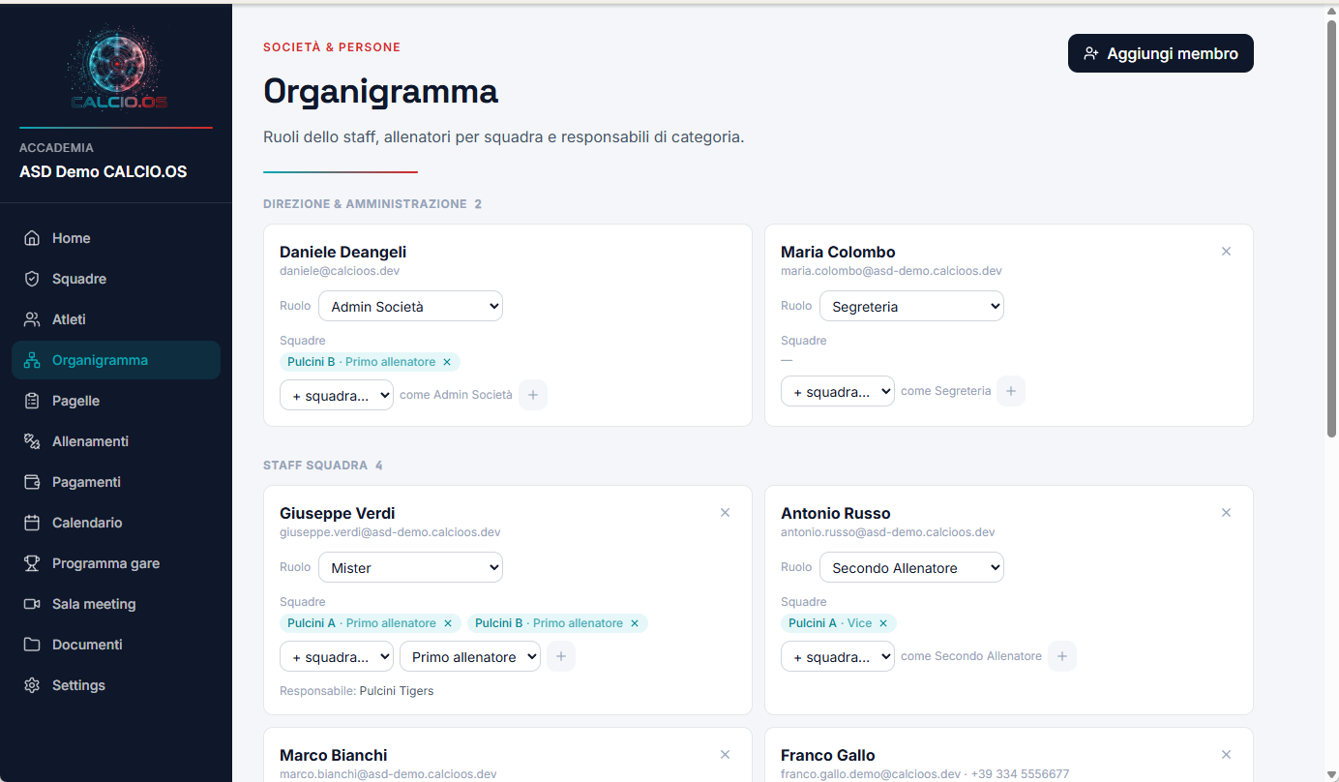Open Atleti section in sidebar

(116, 319)
